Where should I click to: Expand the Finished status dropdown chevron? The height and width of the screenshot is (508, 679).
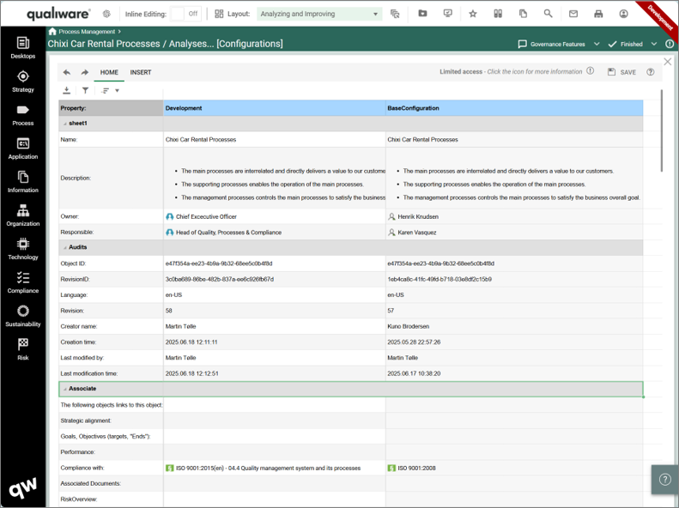[x=654, y=44]
